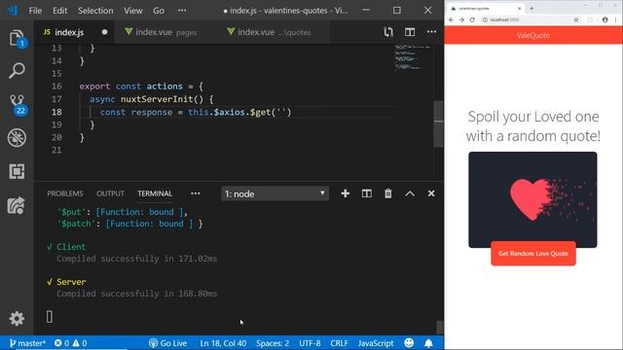Screen dimensions: 623x350
Task: Switch to the index.vue quotes tab
Action: click(274, 32)
